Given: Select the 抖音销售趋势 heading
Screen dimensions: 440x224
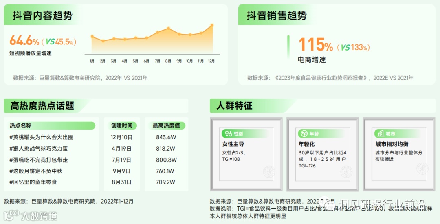Looking at the screenshot, I should coord(277,15).
